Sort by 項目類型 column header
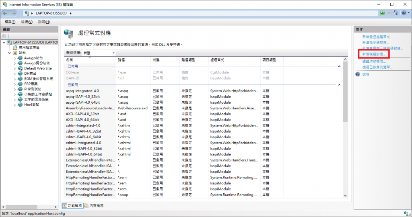 (x=272, y=60)
